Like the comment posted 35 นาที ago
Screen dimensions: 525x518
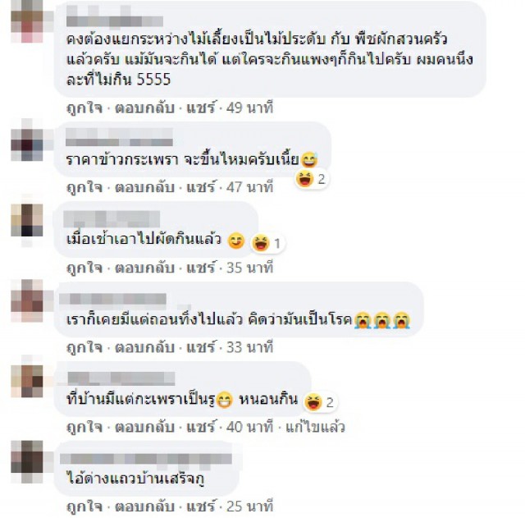[x=84, y=268]
